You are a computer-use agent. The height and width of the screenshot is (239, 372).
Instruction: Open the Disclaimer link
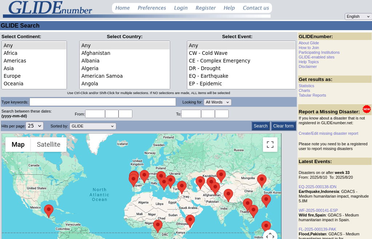308,66
